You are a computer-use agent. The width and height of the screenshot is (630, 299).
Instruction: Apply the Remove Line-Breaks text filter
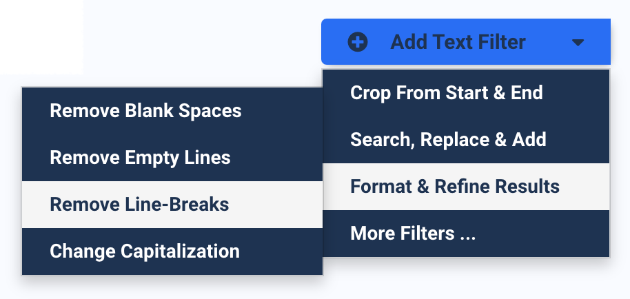coord(139,205)
